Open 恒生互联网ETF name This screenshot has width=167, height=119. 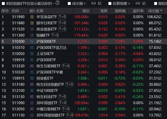tap(49, 66)
